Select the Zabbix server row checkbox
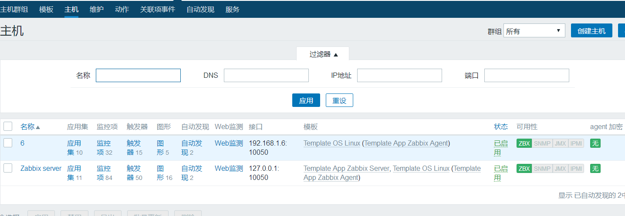This screenshot has height=216, width=625. tap(8, 168)
